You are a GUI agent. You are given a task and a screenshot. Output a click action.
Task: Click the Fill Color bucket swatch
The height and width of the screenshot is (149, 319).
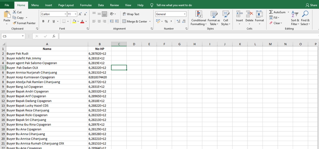coord(74,21)
